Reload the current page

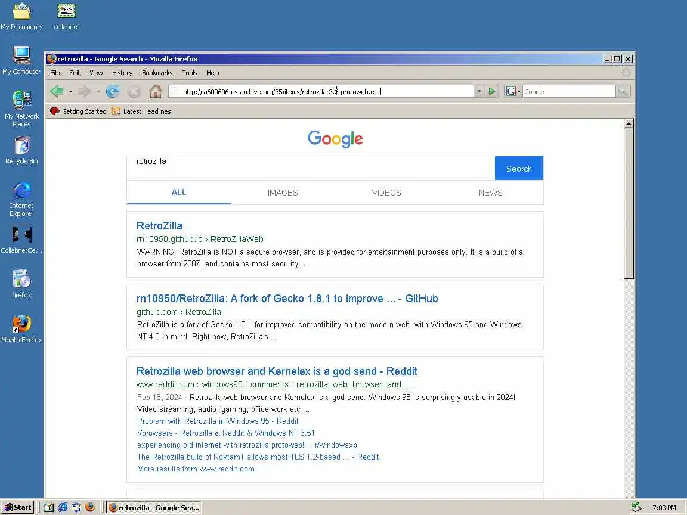pos(113,91)
